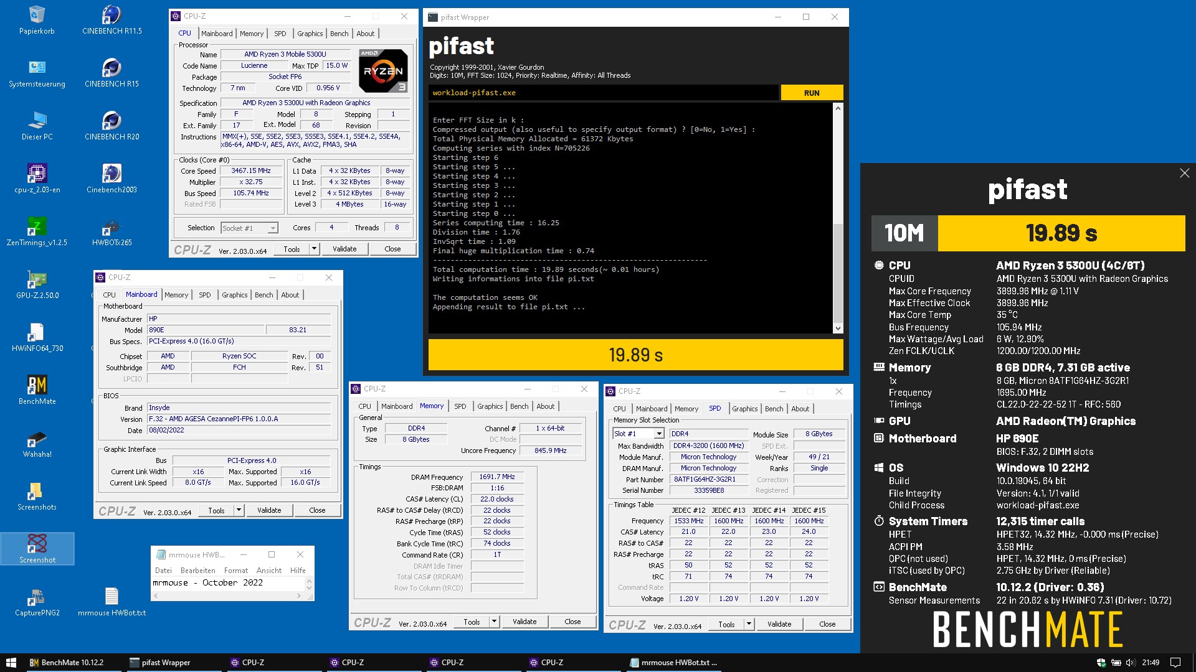Viewport: 1196px width, 672px height.
Task: Click the clock showing 21:49
Action: (1151, 663)
